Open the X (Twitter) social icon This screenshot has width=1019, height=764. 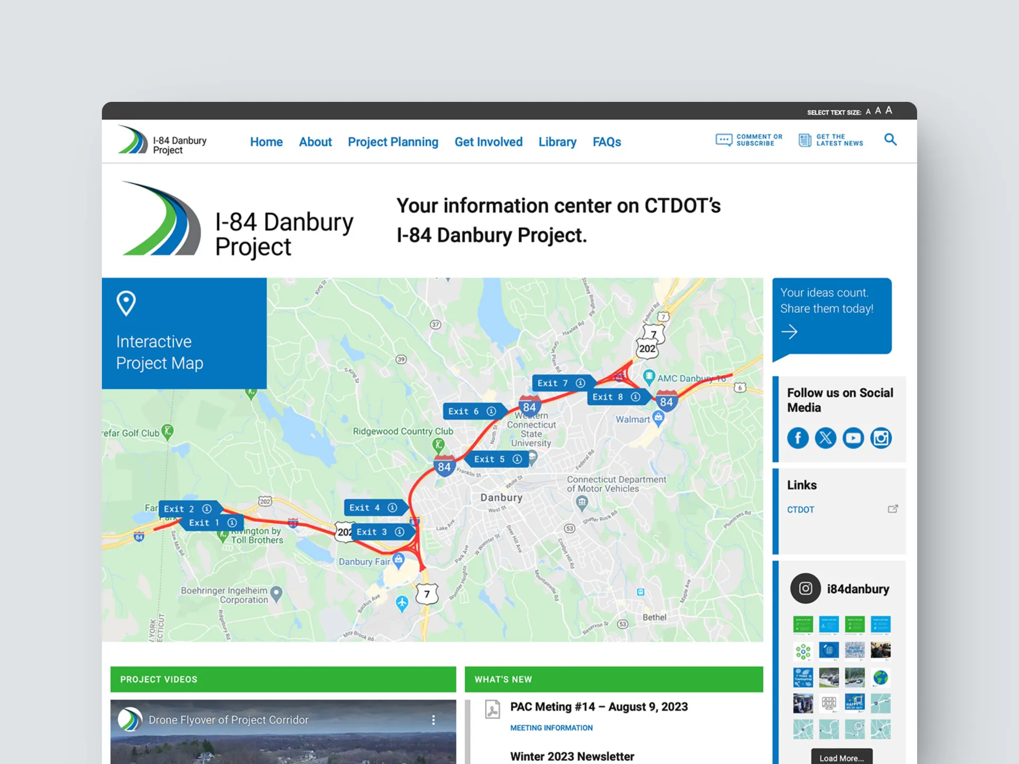(x=825, y=438)
